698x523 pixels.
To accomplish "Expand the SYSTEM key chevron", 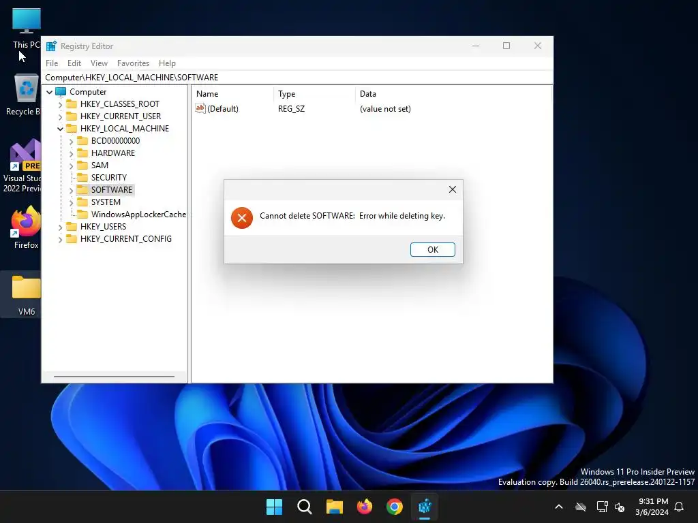I will (71, 202).
